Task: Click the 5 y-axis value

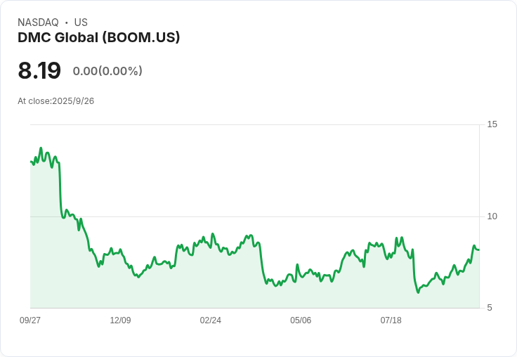Action: pyautogui.click(x=490, y=308)
